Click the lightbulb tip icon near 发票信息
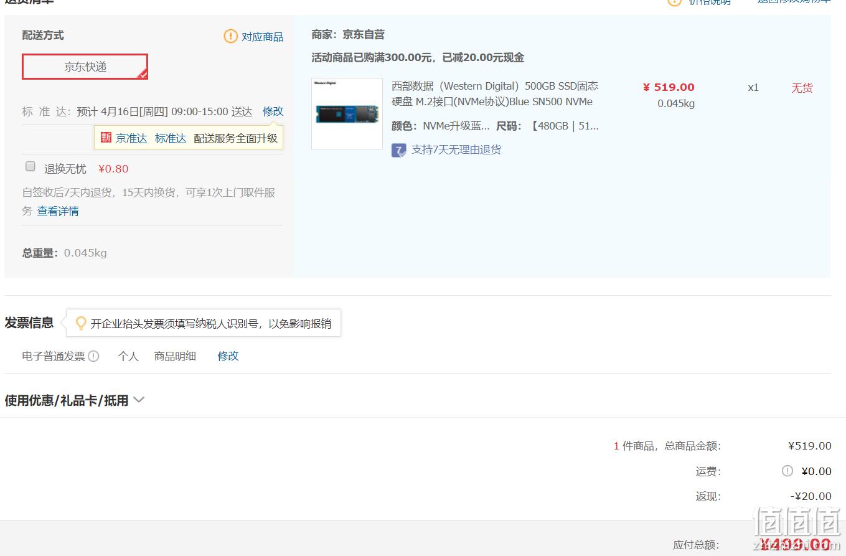Viewport: 846px width, 556px height. click(80, 323)
